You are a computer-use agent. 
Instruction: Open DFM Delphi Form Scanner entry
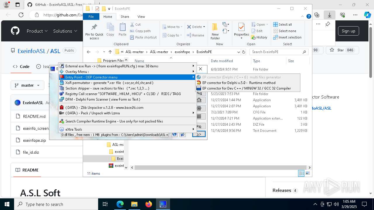pos(127,99)
